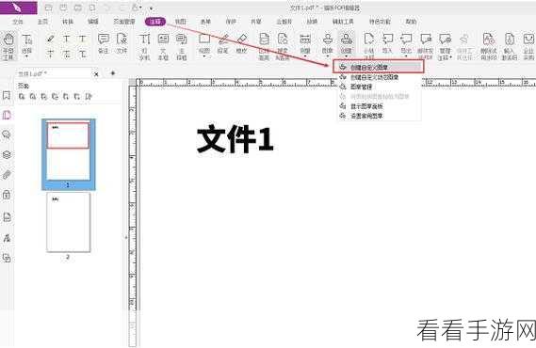
Task: Choose Set Favorite Stamps menu entry
Action: [379, 116]
